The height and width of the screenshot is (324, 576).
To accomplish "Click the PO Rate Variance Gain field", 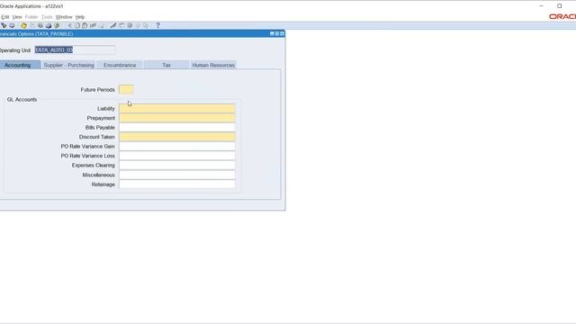I will [x=177, y=147].
